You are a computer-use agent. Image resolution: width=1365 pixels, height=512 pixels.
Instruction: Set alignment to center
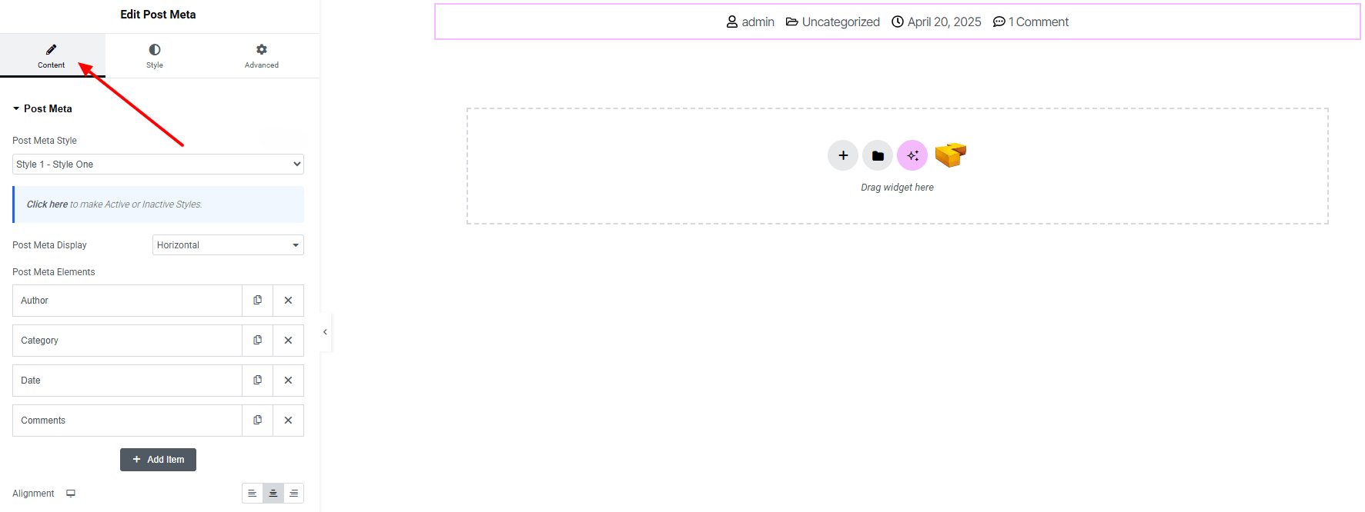pyautogui.click(x=273, y=494)
